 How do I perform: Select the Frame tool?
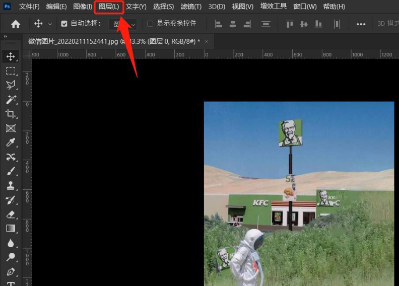(11, 128)
